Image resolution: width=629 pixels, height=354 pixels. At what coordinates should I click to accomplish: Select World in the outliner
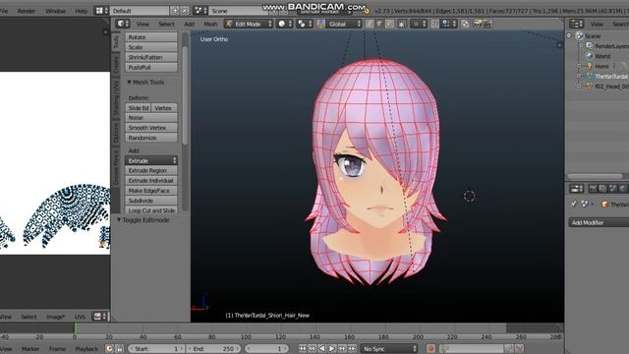(x=602, y=56)
